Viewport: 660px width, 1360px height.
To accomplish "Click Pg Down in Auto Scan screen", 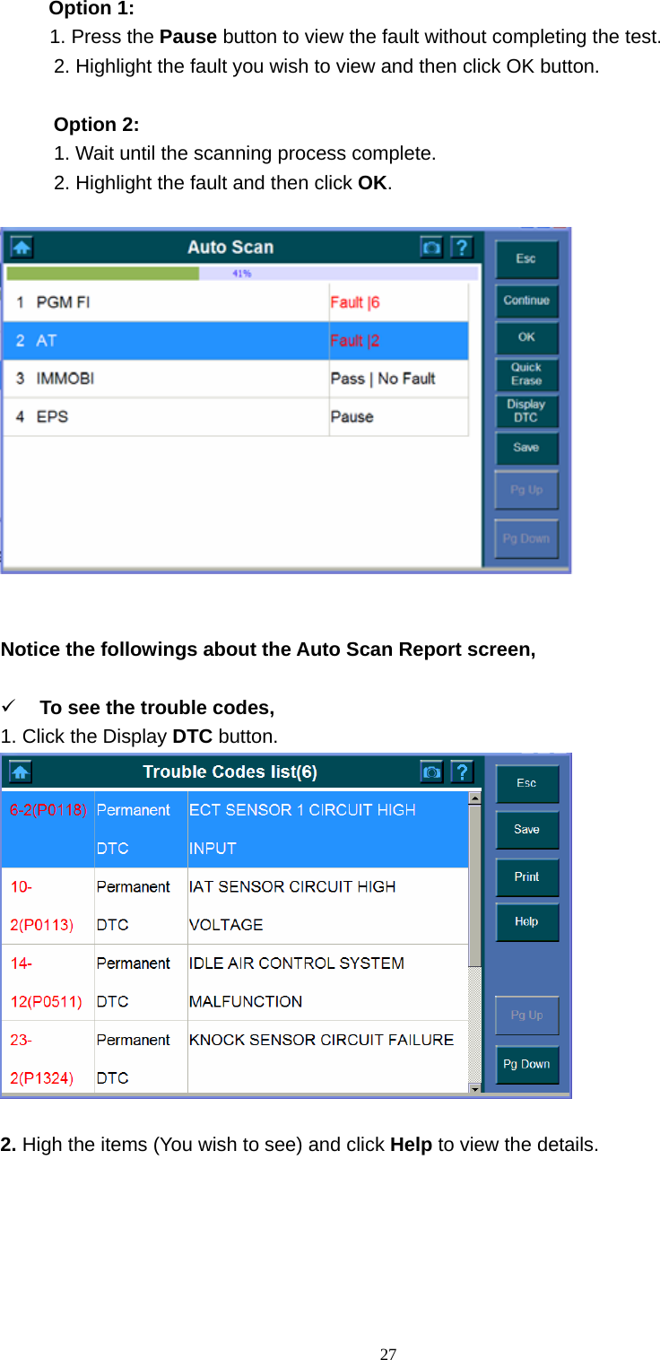I will [x=526, y=539].
